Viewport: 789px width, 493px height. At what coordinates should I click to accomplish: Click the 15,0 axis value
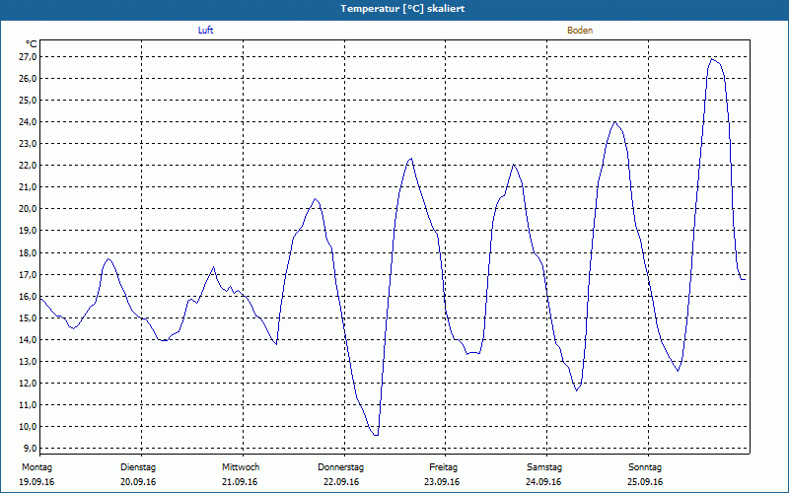[28, 317]
